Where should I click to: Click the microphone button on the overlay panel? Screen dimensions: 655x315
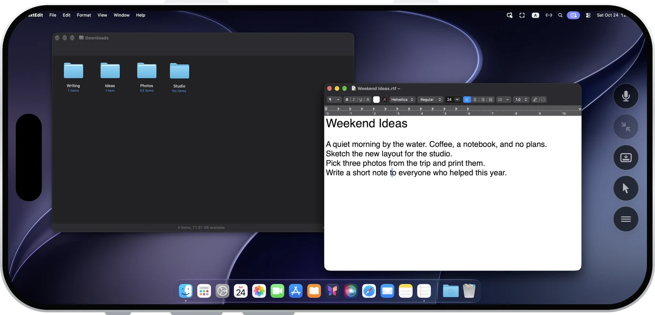[x=626, y=96]
